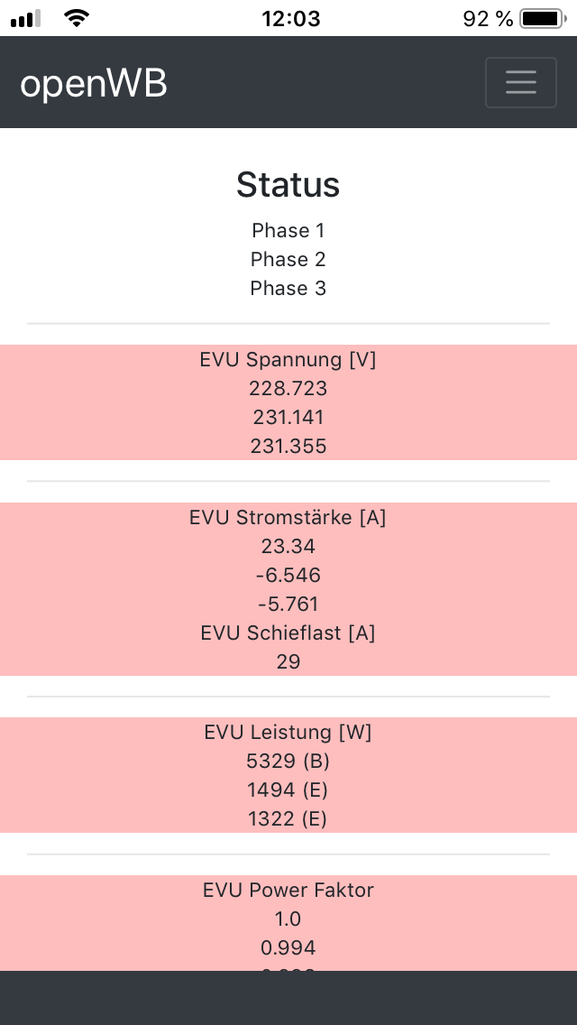Select the EVU Power Faktor header
The image size is (577, 1025).
click(x=288, y=891)
